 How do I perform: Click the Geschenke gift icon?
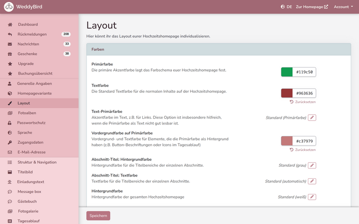click(10, 54)
